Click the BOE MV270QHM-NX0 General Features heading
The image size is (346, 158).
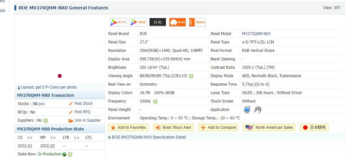(x=63, y=8)
